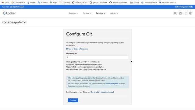195x110 pixels.
Task: Open the GitHubCORTEX bookmark
Action: (80, 2)
